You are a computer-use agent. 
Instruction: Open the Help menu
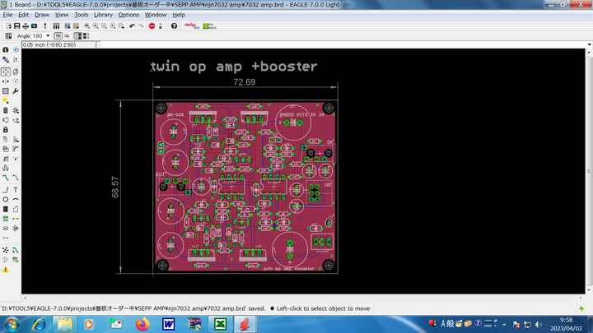coord(179,15)
